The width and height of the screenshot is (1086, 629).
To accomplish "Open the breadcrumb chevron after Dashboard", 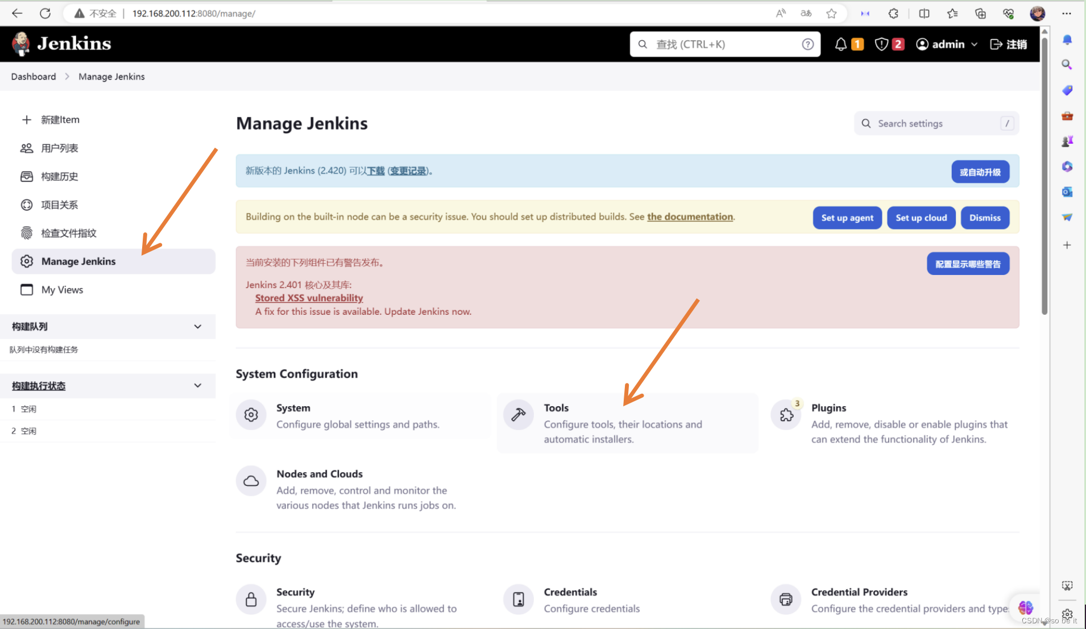I will [67, 76].
